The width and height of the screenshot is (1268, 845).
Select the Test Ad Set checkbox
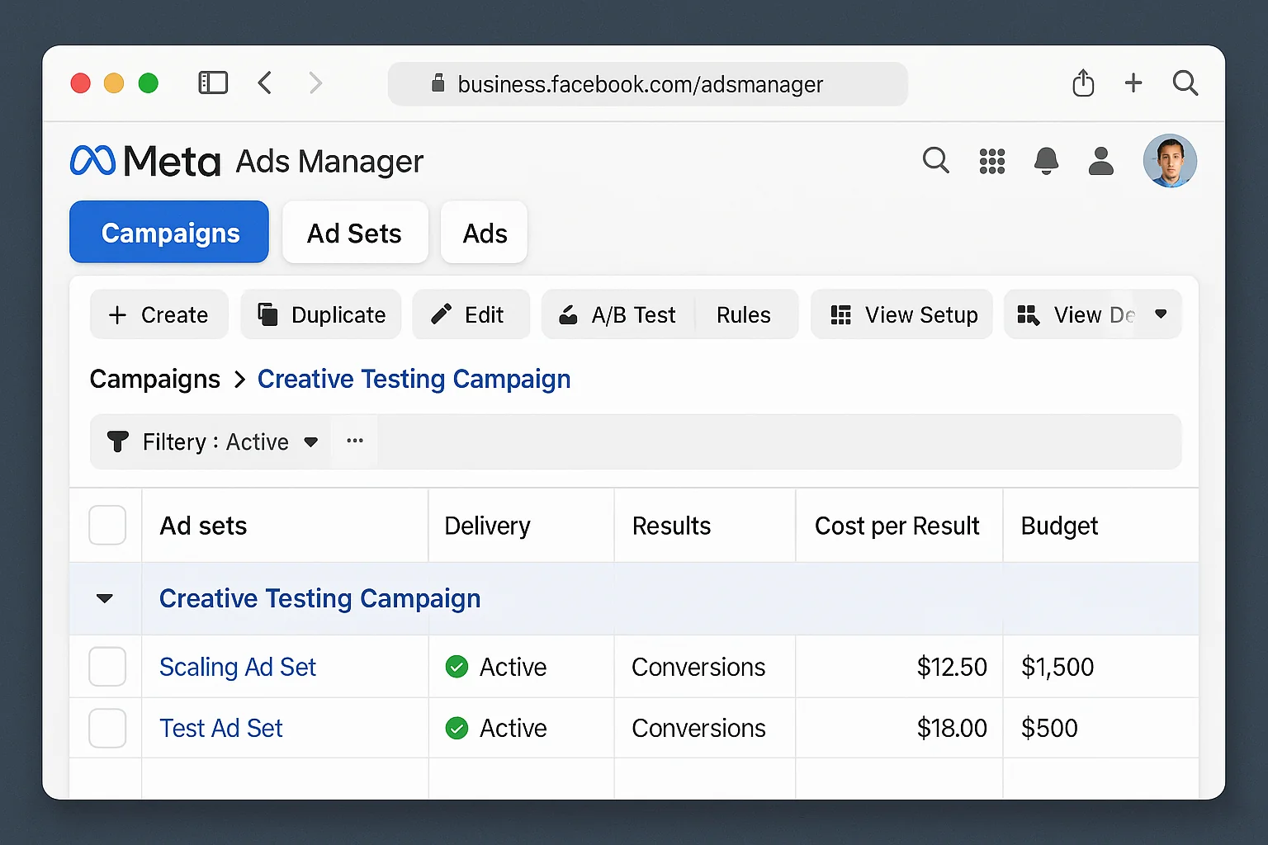click(106, 728)
